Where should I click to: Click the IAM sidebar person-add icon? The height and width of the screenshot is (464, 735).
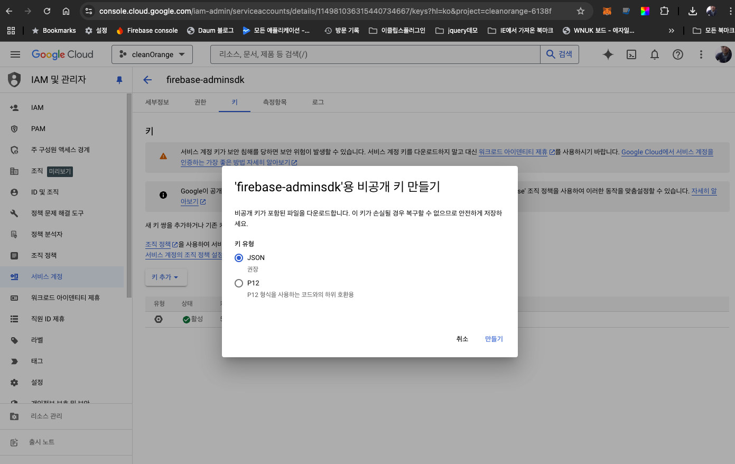tap(14, 107)
